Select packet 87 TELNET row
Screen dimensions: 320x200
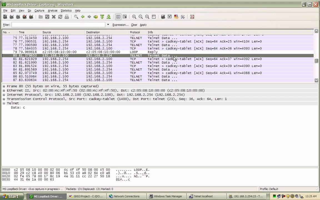(x=157, y=80)
